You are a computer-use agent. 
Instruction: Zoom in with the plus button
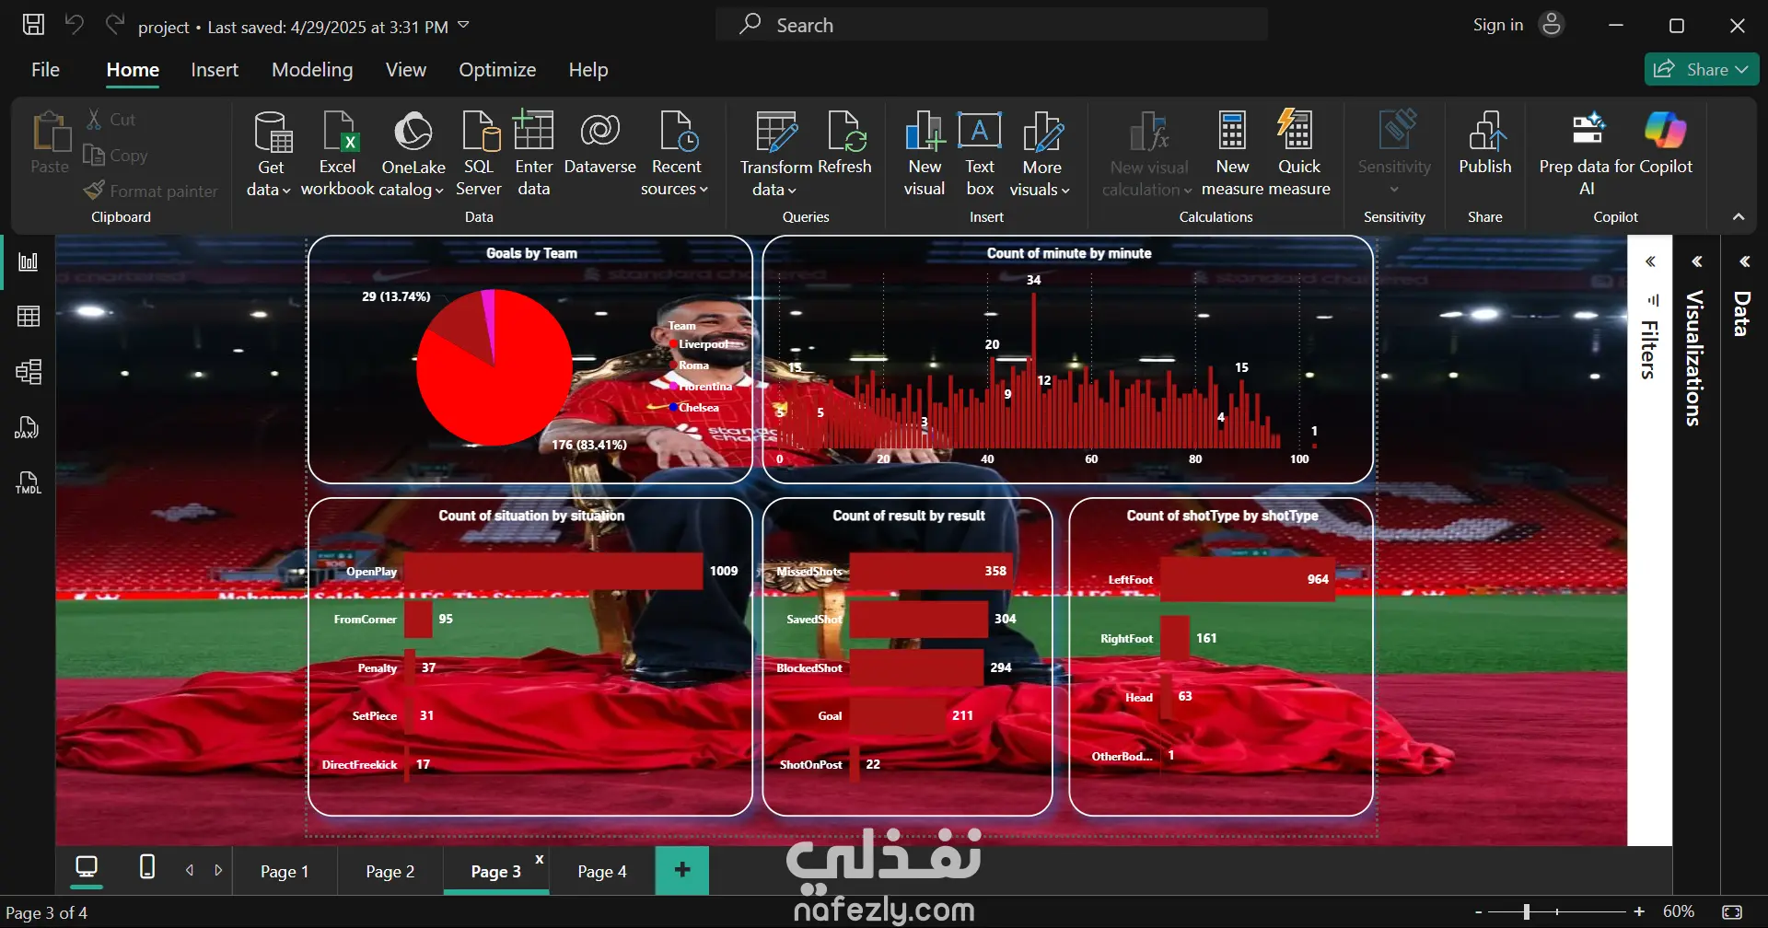tap(1639, 912)
